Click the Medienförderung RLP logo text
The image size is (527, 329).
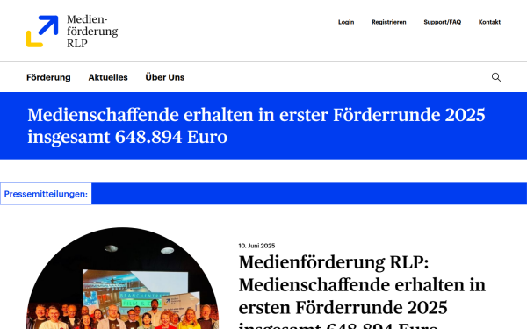point(92,32)
